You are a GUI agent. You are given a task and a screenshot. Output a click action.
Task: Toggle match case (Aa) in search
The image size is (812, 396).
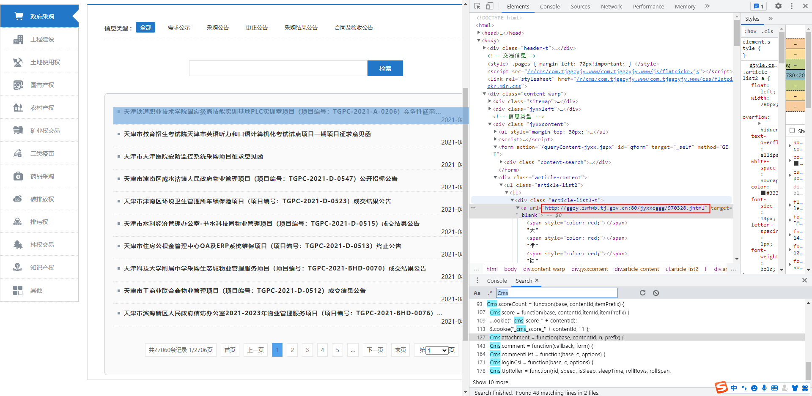click(477, 293)
